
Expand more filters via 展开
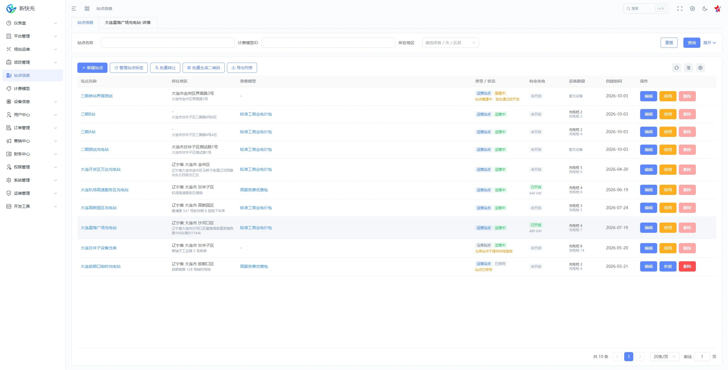pos(710,43)
